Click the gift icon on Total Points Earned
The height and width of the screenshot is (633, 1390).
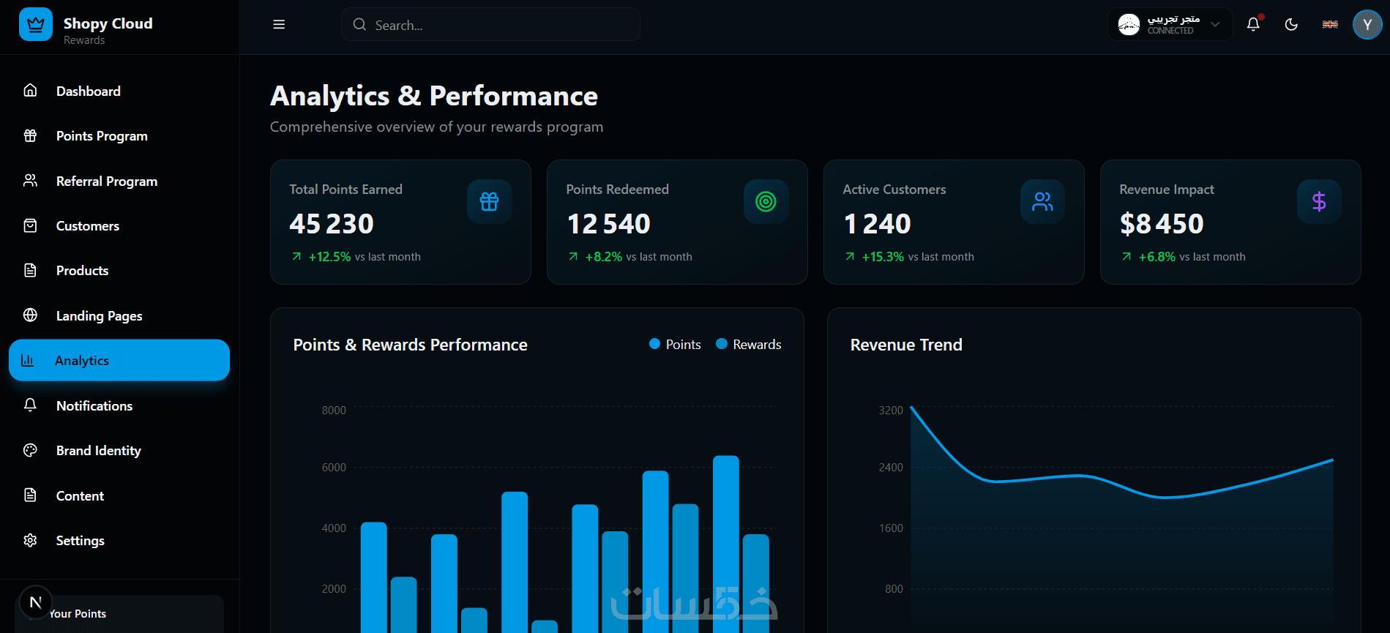(x=489, y=201)
